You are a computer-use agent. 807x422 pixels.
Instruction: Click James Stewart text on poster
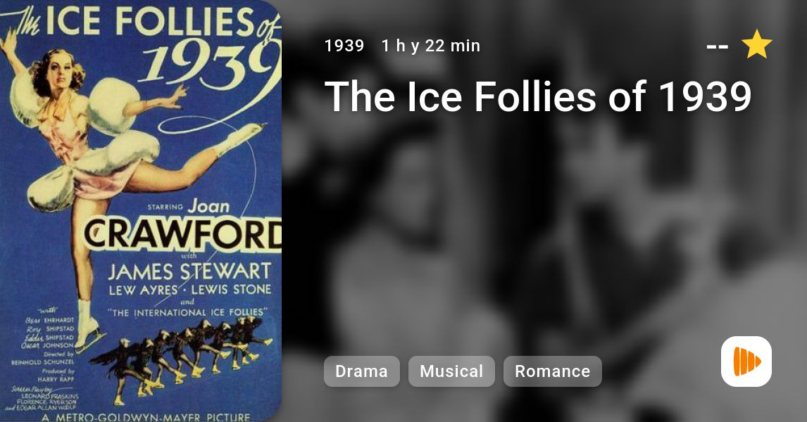click(x=189, y=271)
